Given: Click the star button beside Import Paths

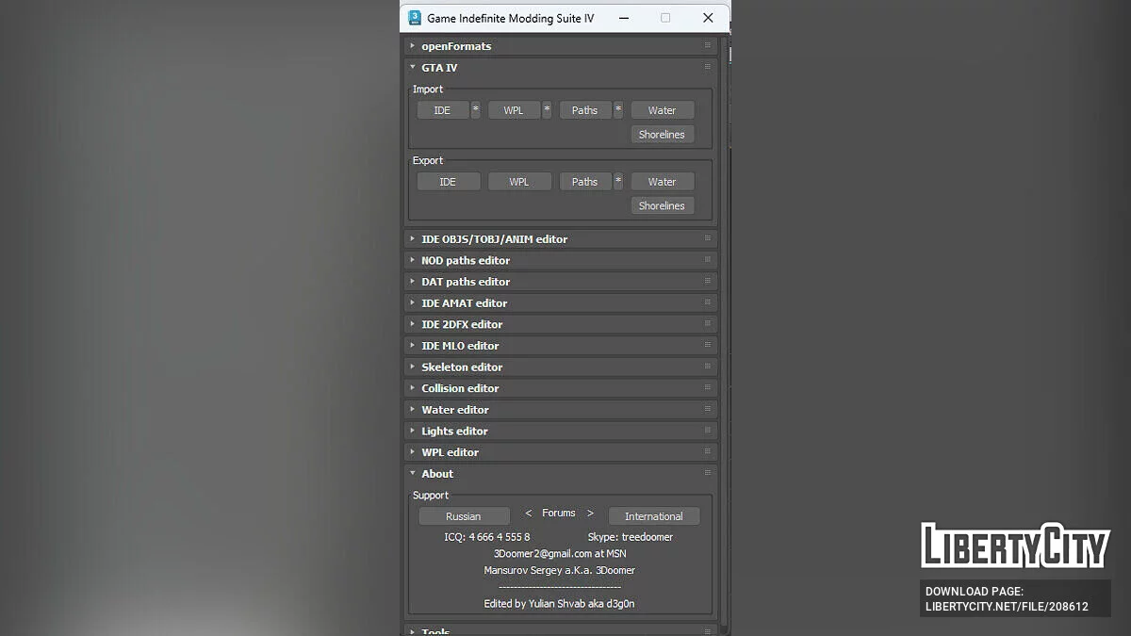Looking at the screenshot, I should (x=618, y=110).
